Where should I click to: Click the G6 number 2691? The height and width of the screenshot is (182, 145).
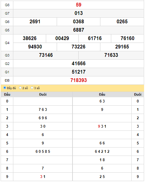(35, 22)
